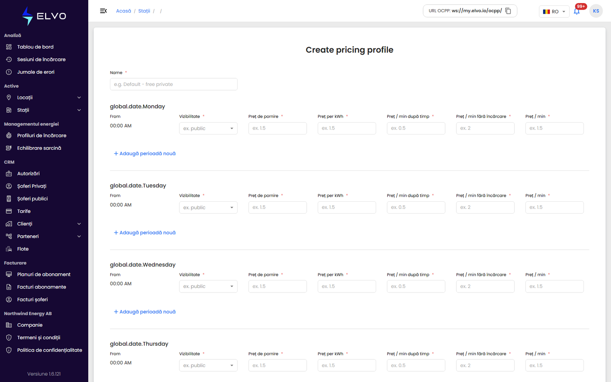Screen dimensions: 611x382
Task: Add new period for Wednesday
Action: [145, 312]
